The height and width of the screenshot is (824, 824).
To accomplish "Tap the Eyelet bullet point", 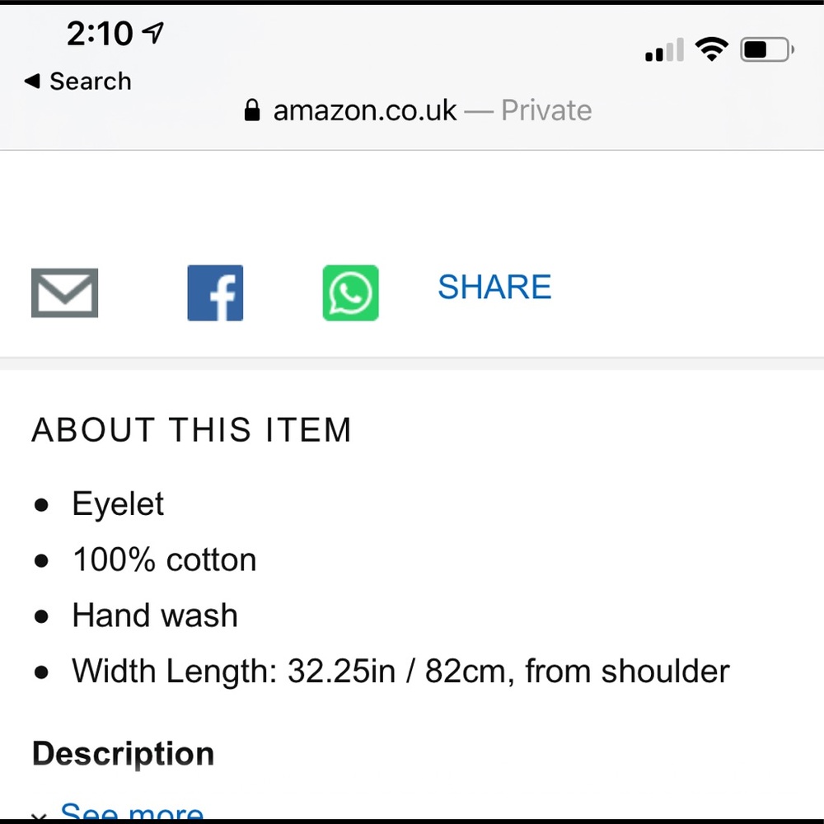I will pyautogui.click(x=118, y=504).
